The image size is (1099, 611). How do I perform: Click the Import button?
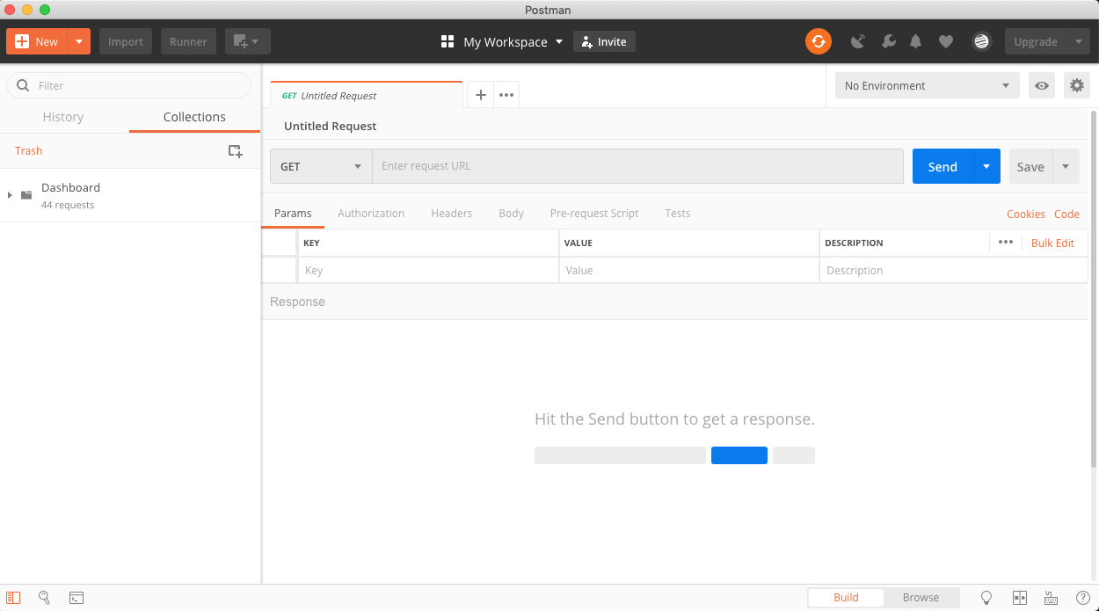[x=126, y=41]
